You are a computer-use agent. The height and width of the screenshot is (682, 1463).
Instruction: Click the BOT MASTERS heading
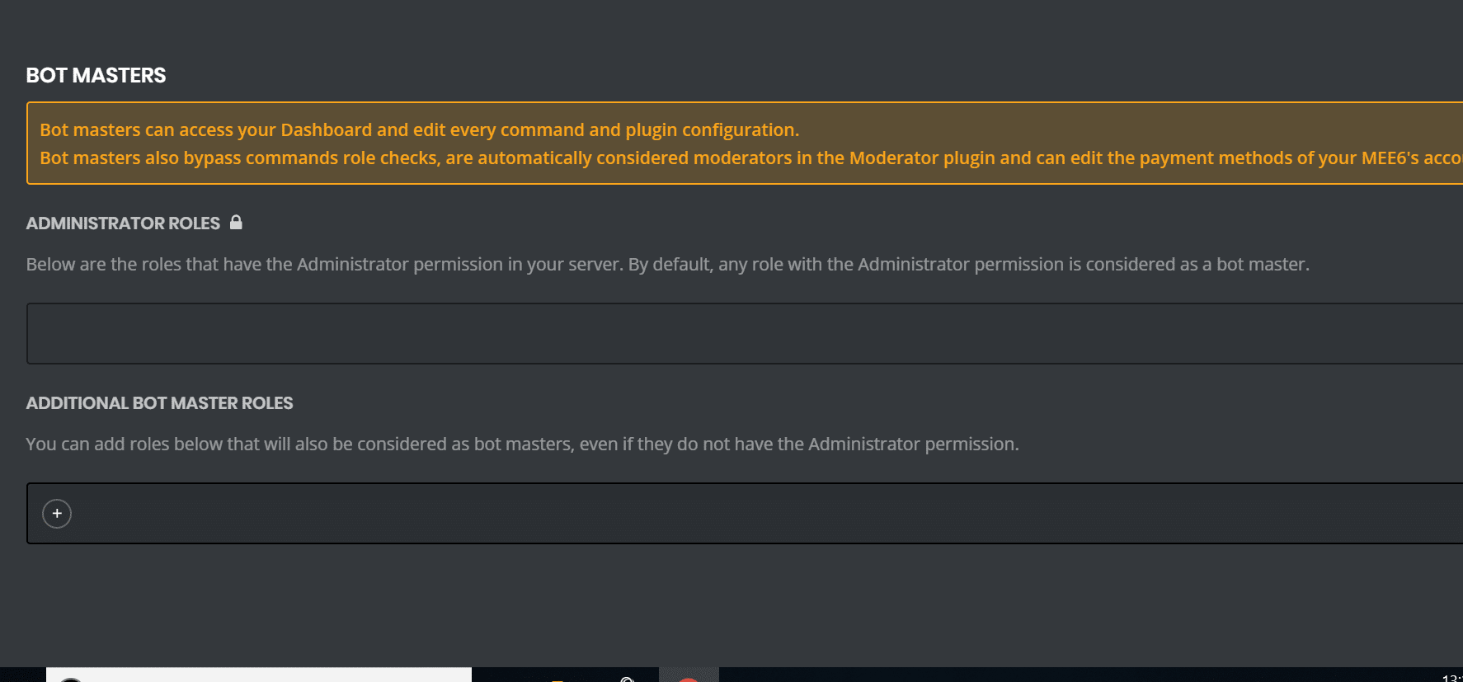click(x=96, y=76)
